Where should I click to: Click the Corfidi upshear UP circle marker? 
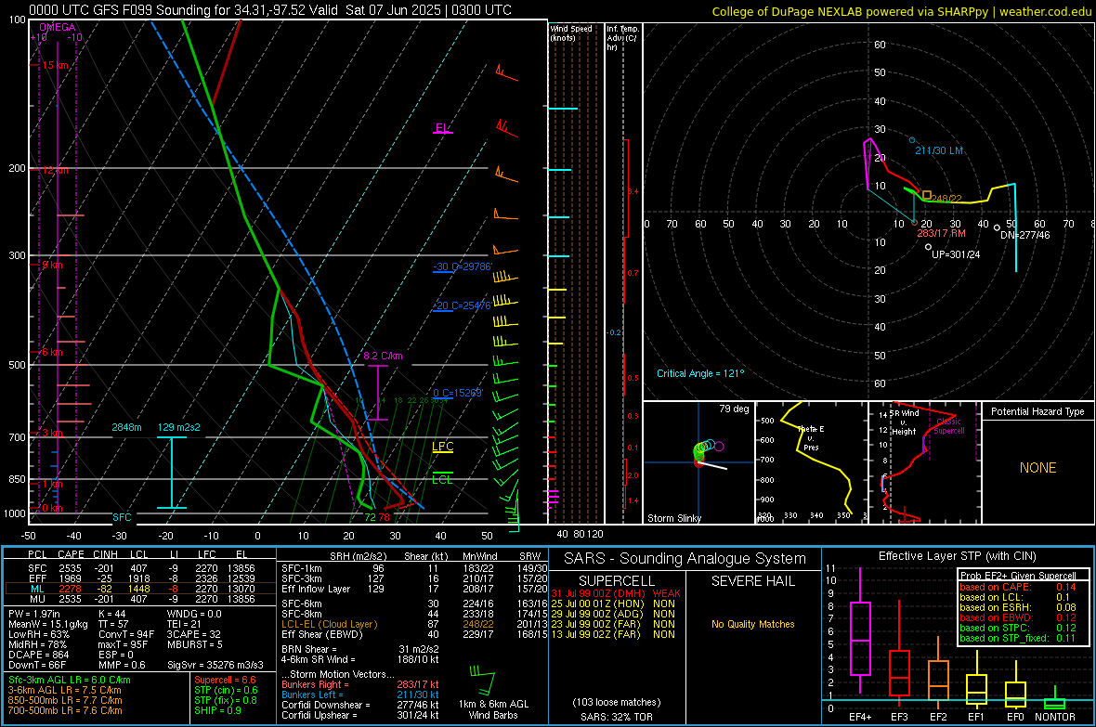click(928, 247)
